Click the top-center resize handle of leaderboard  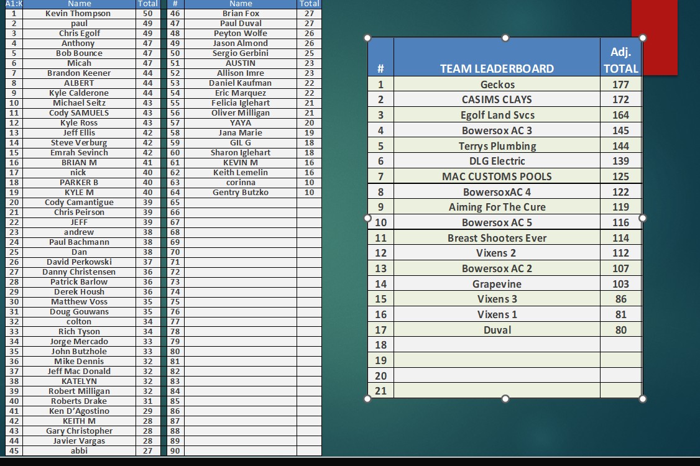click(505, 38)
